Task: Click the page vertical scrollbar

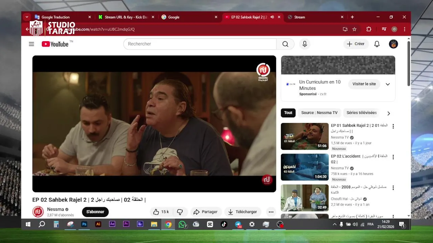Action: [409, 64]
